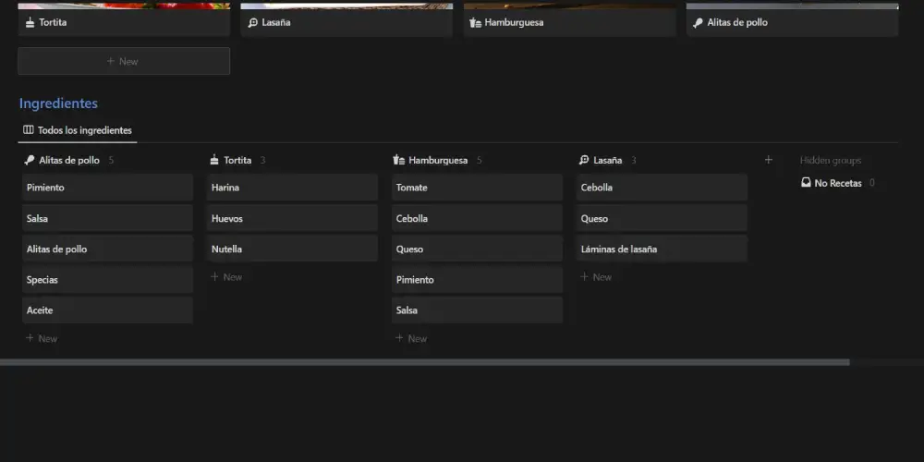Click the Tortita board column icon
924x462 pixels.
click(x=214, y=160)
